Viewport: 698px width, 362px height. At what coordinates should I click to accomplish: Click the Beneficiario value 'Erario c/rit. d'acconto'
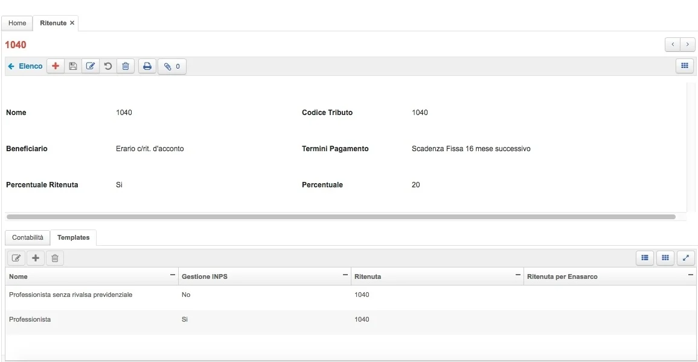pyautogui.click(x=150, y=149)
